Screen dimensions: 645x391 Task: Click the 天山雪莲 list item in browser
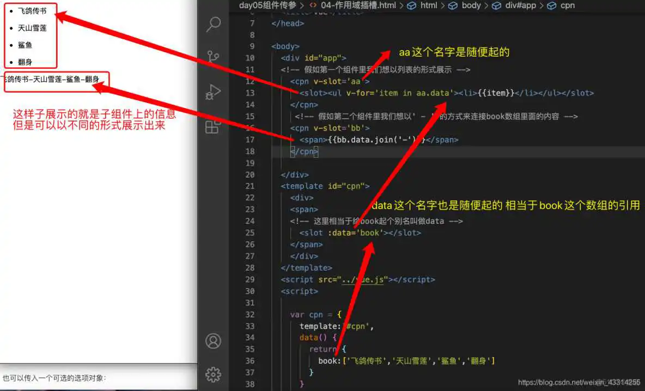32,28
